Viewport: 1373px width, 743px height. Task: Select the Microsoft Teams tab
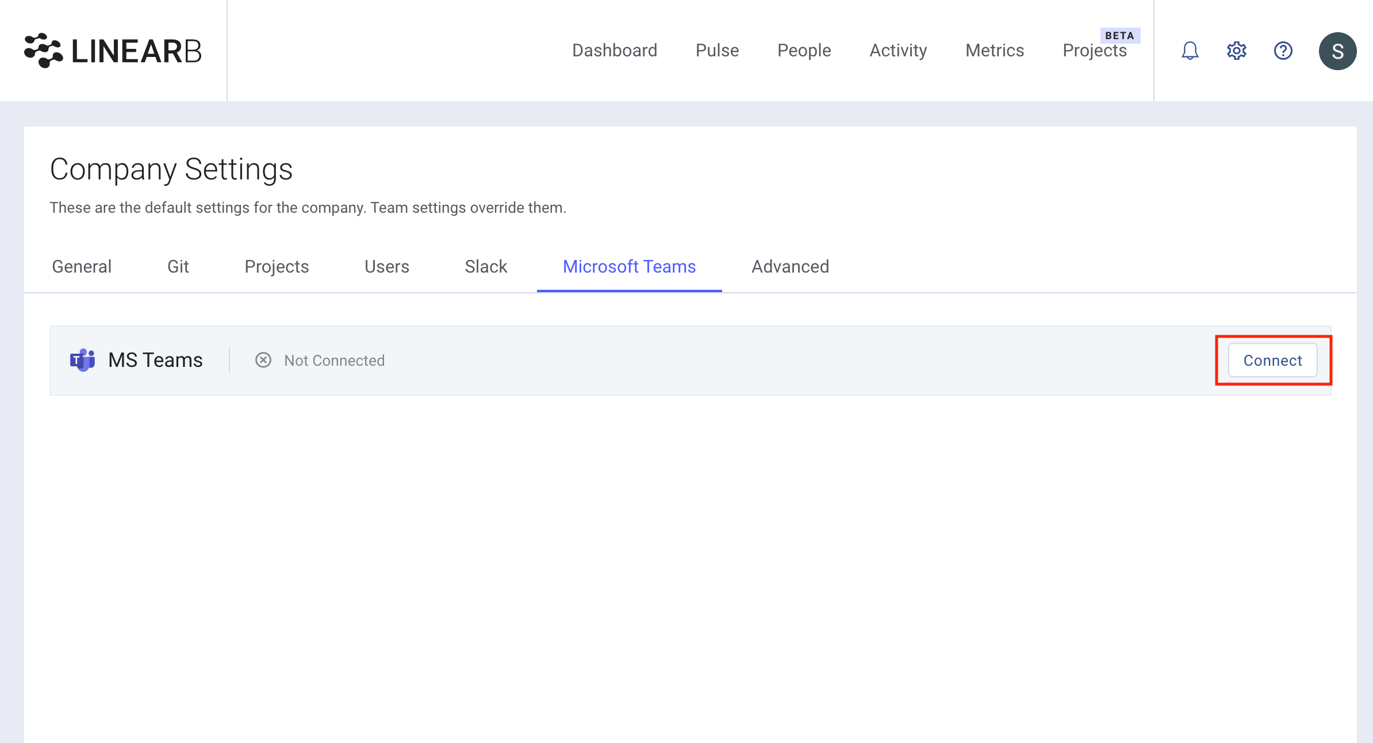pyautogui.click(x=629, y=266)
